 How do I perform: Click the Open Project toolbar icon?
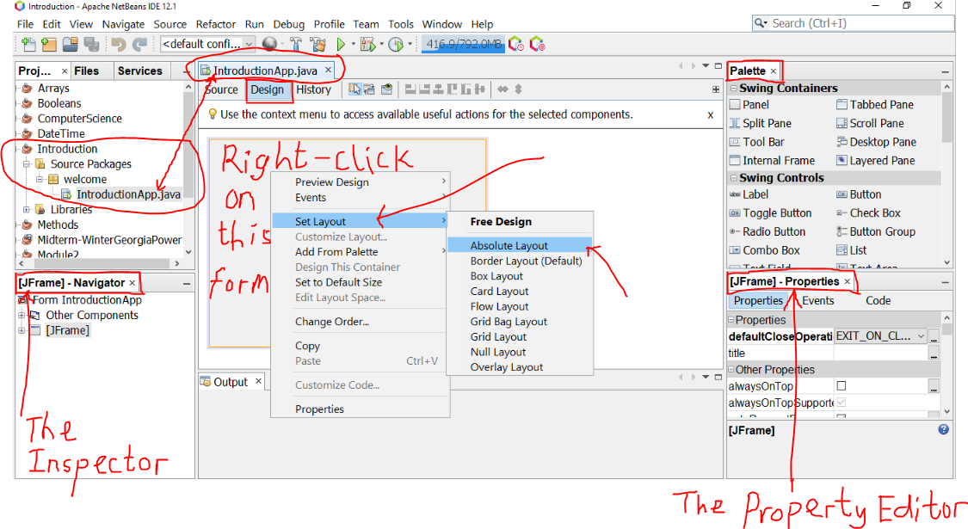(x=71, y=45)
